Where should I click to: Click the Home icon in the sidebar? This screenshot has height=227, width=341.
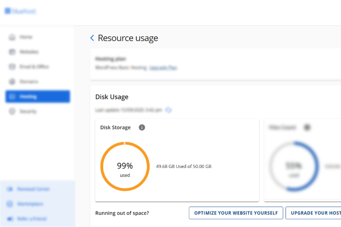point(12,37)
